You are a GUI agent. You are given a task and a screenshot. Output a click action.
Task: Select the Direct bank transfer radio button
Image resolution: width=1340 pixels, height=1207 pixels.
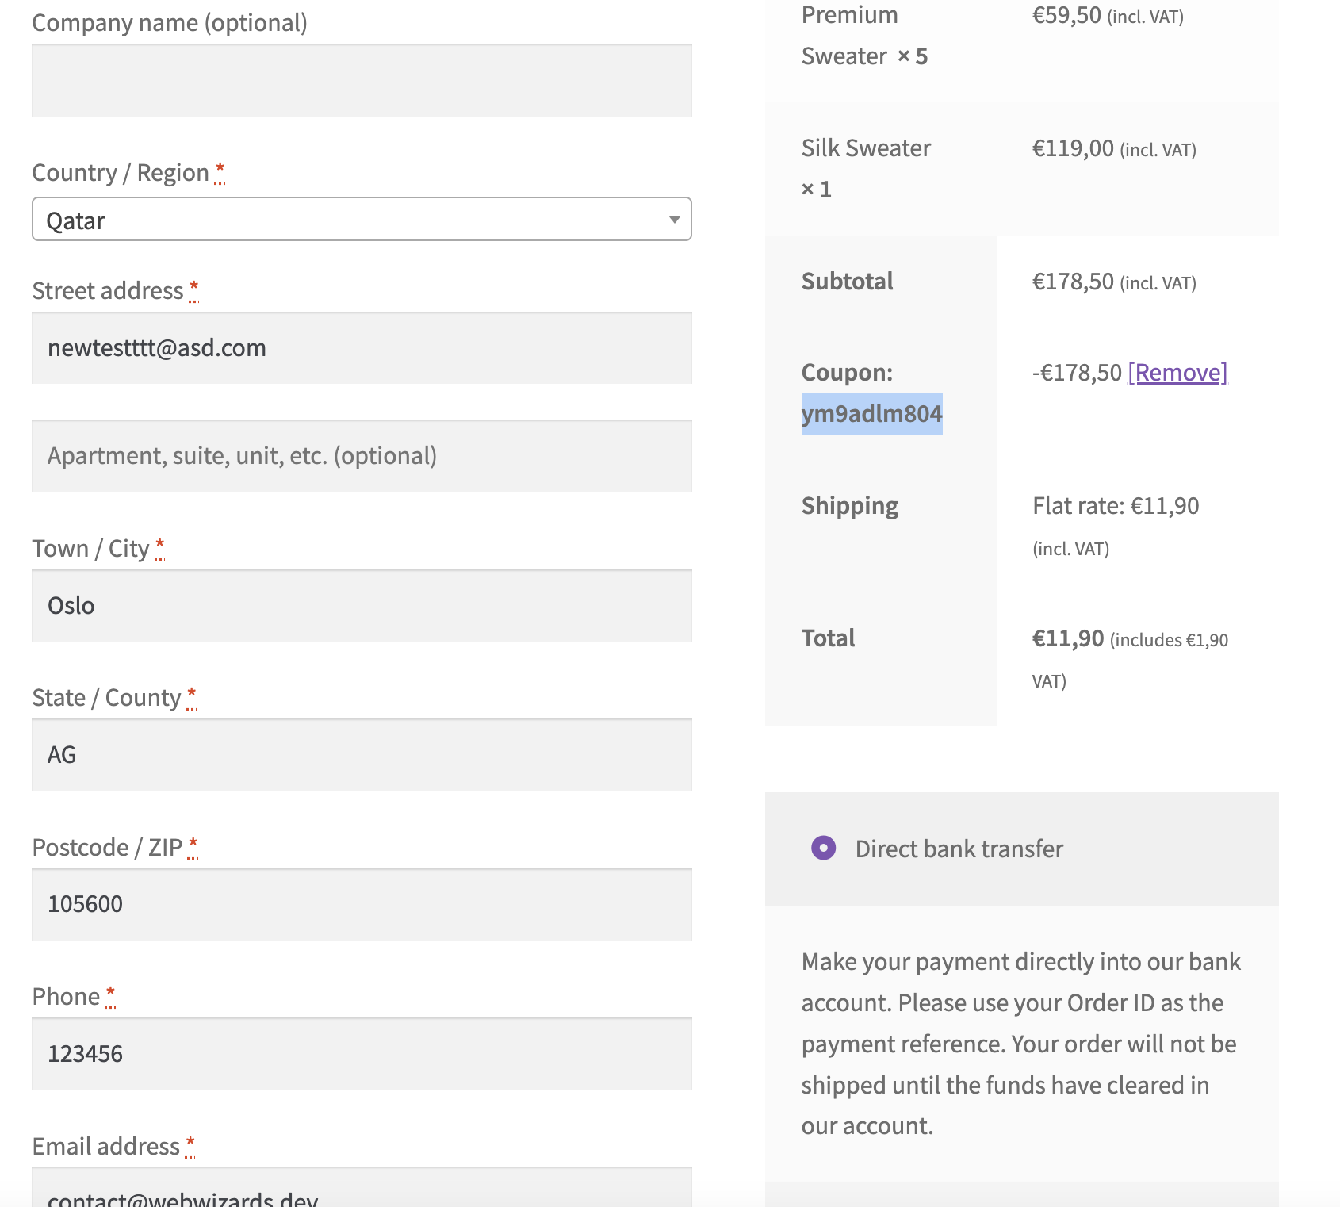823,848
